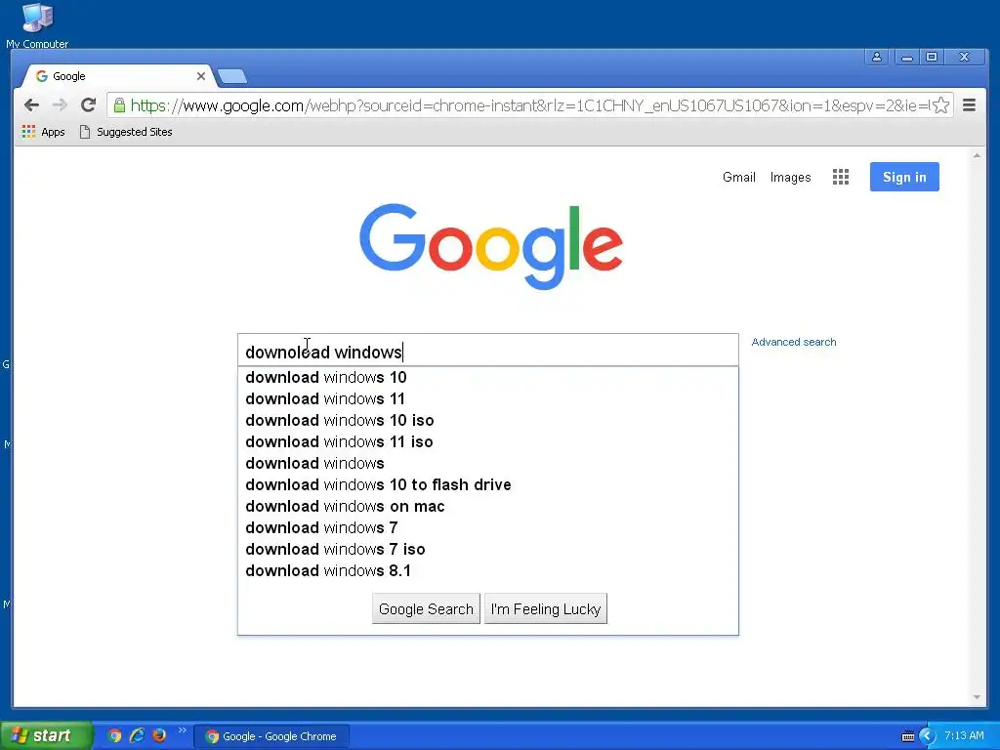Choose suggestion "download windows 8.1"
The height and width of the screenshot is (750, 1000).
coord(488,570)
